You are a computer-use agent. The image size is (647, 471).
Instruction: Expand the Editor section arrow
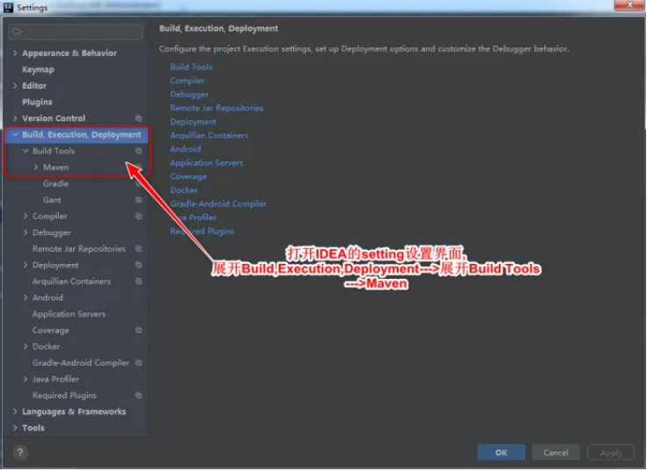coord(15,86)
